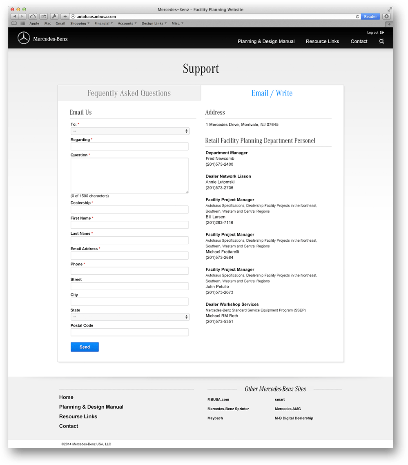Click the Mercedes star favicon in address bar

73,17
